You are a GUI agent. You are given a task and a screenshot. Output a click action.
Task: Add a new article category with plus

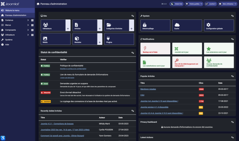coord(131,25)
